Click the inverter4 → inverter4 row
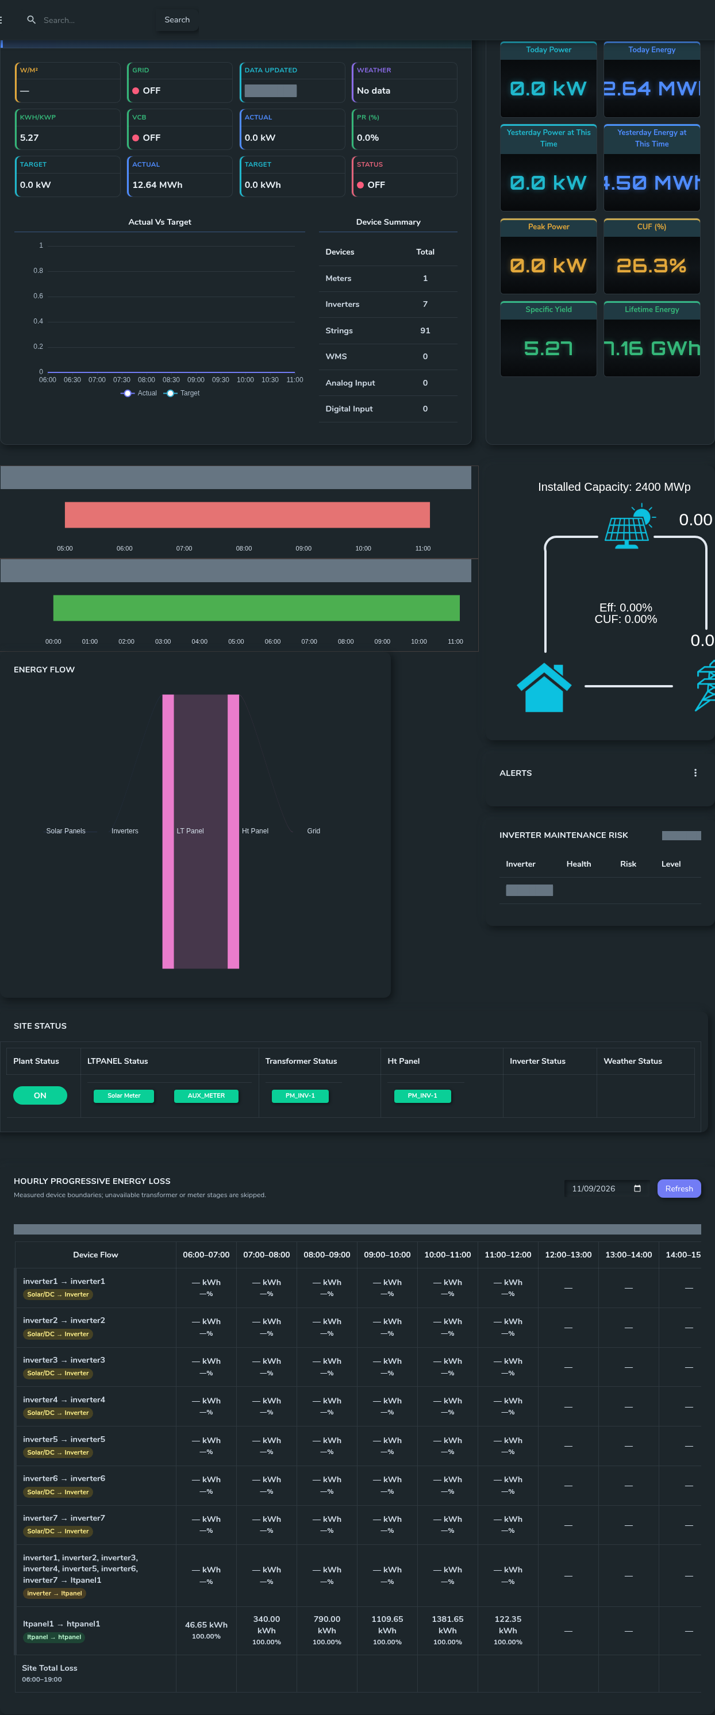The image size is (715, 1715). [357, 1406]
